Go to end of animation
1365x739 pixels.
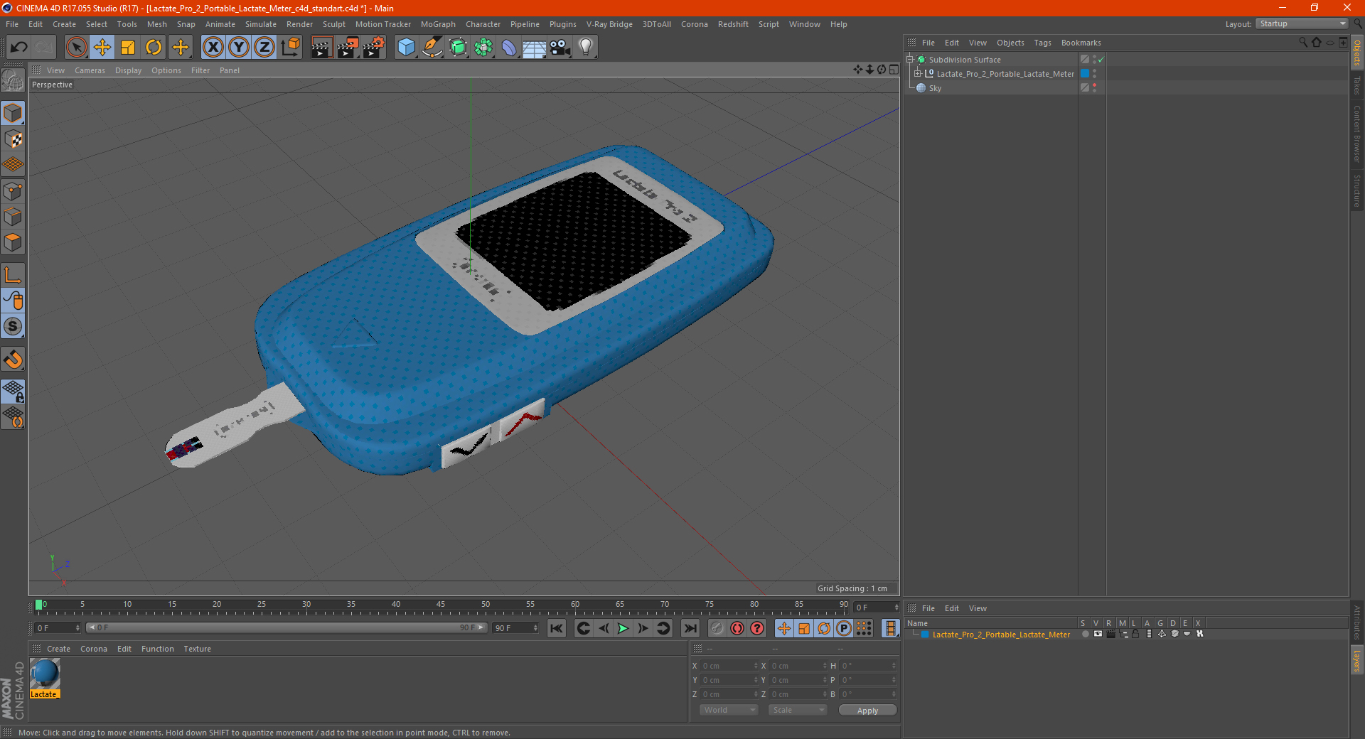pyautogui.click(x=690, y=628)
